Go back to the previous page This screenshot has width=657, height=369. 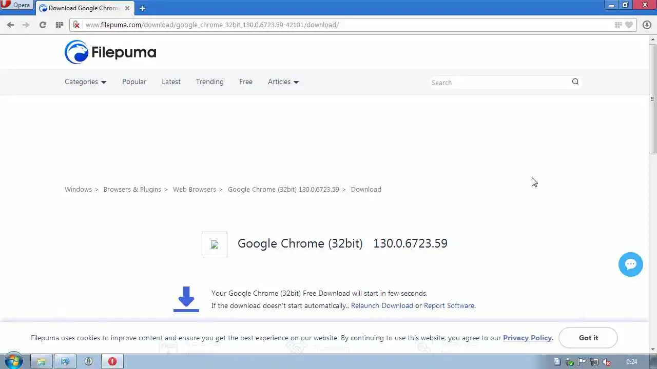tap(10, 25)
